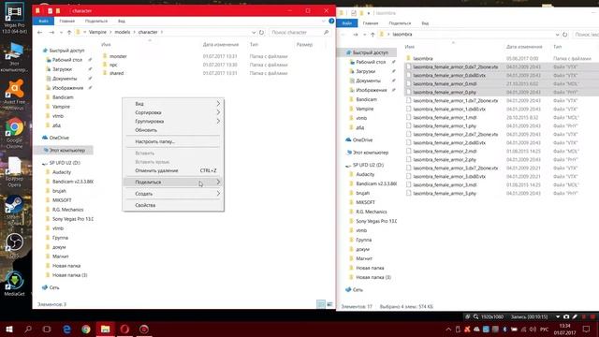This screenshot has width=599, height=337.
Task: Open Поделиться submenu in context menu
Action: pos(173,182)
